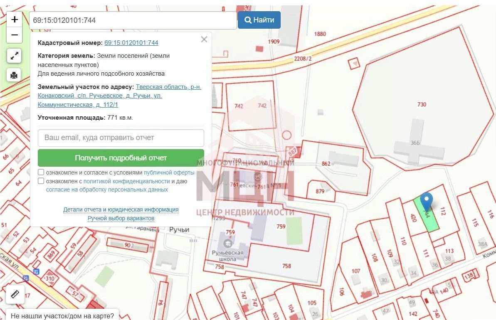Viewport: 496px width, 320px height.
Task: Check the публичной оферты agreement box
Action: [41, 172]
